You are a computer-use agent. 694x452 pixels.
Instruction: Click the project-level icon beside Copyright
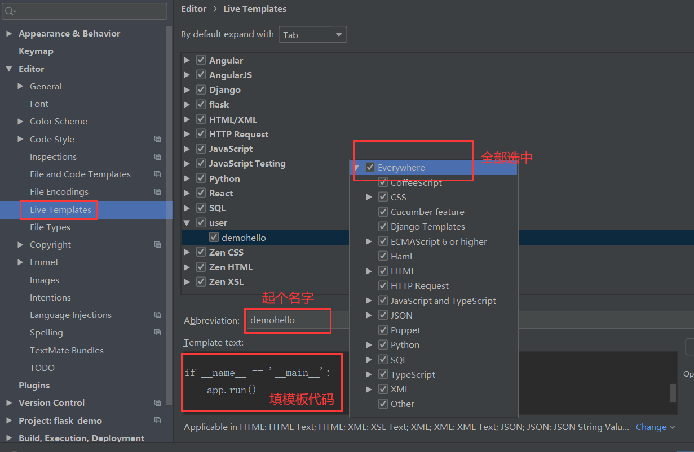[x=157, y=245]
